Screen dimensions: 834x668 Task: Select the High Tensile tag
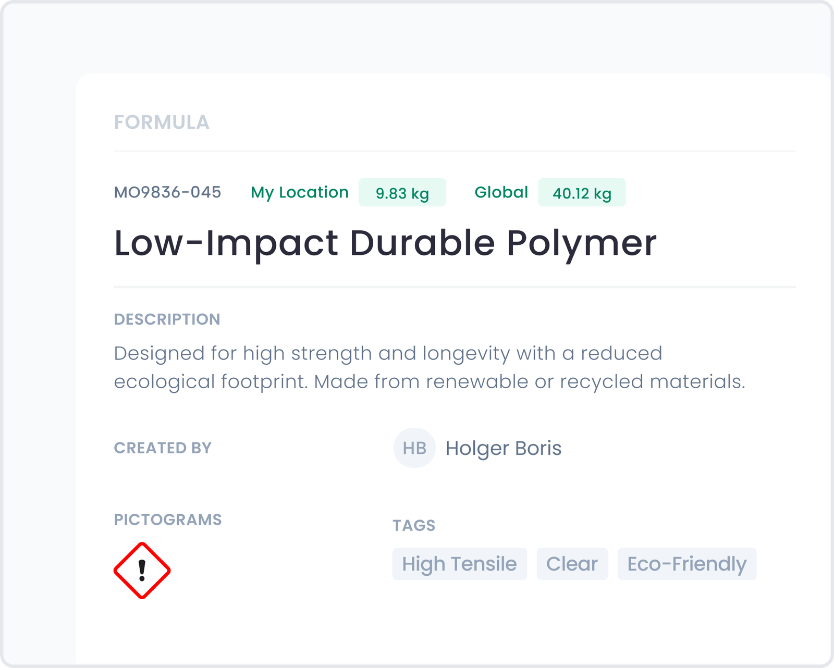[x=460, y=564]
